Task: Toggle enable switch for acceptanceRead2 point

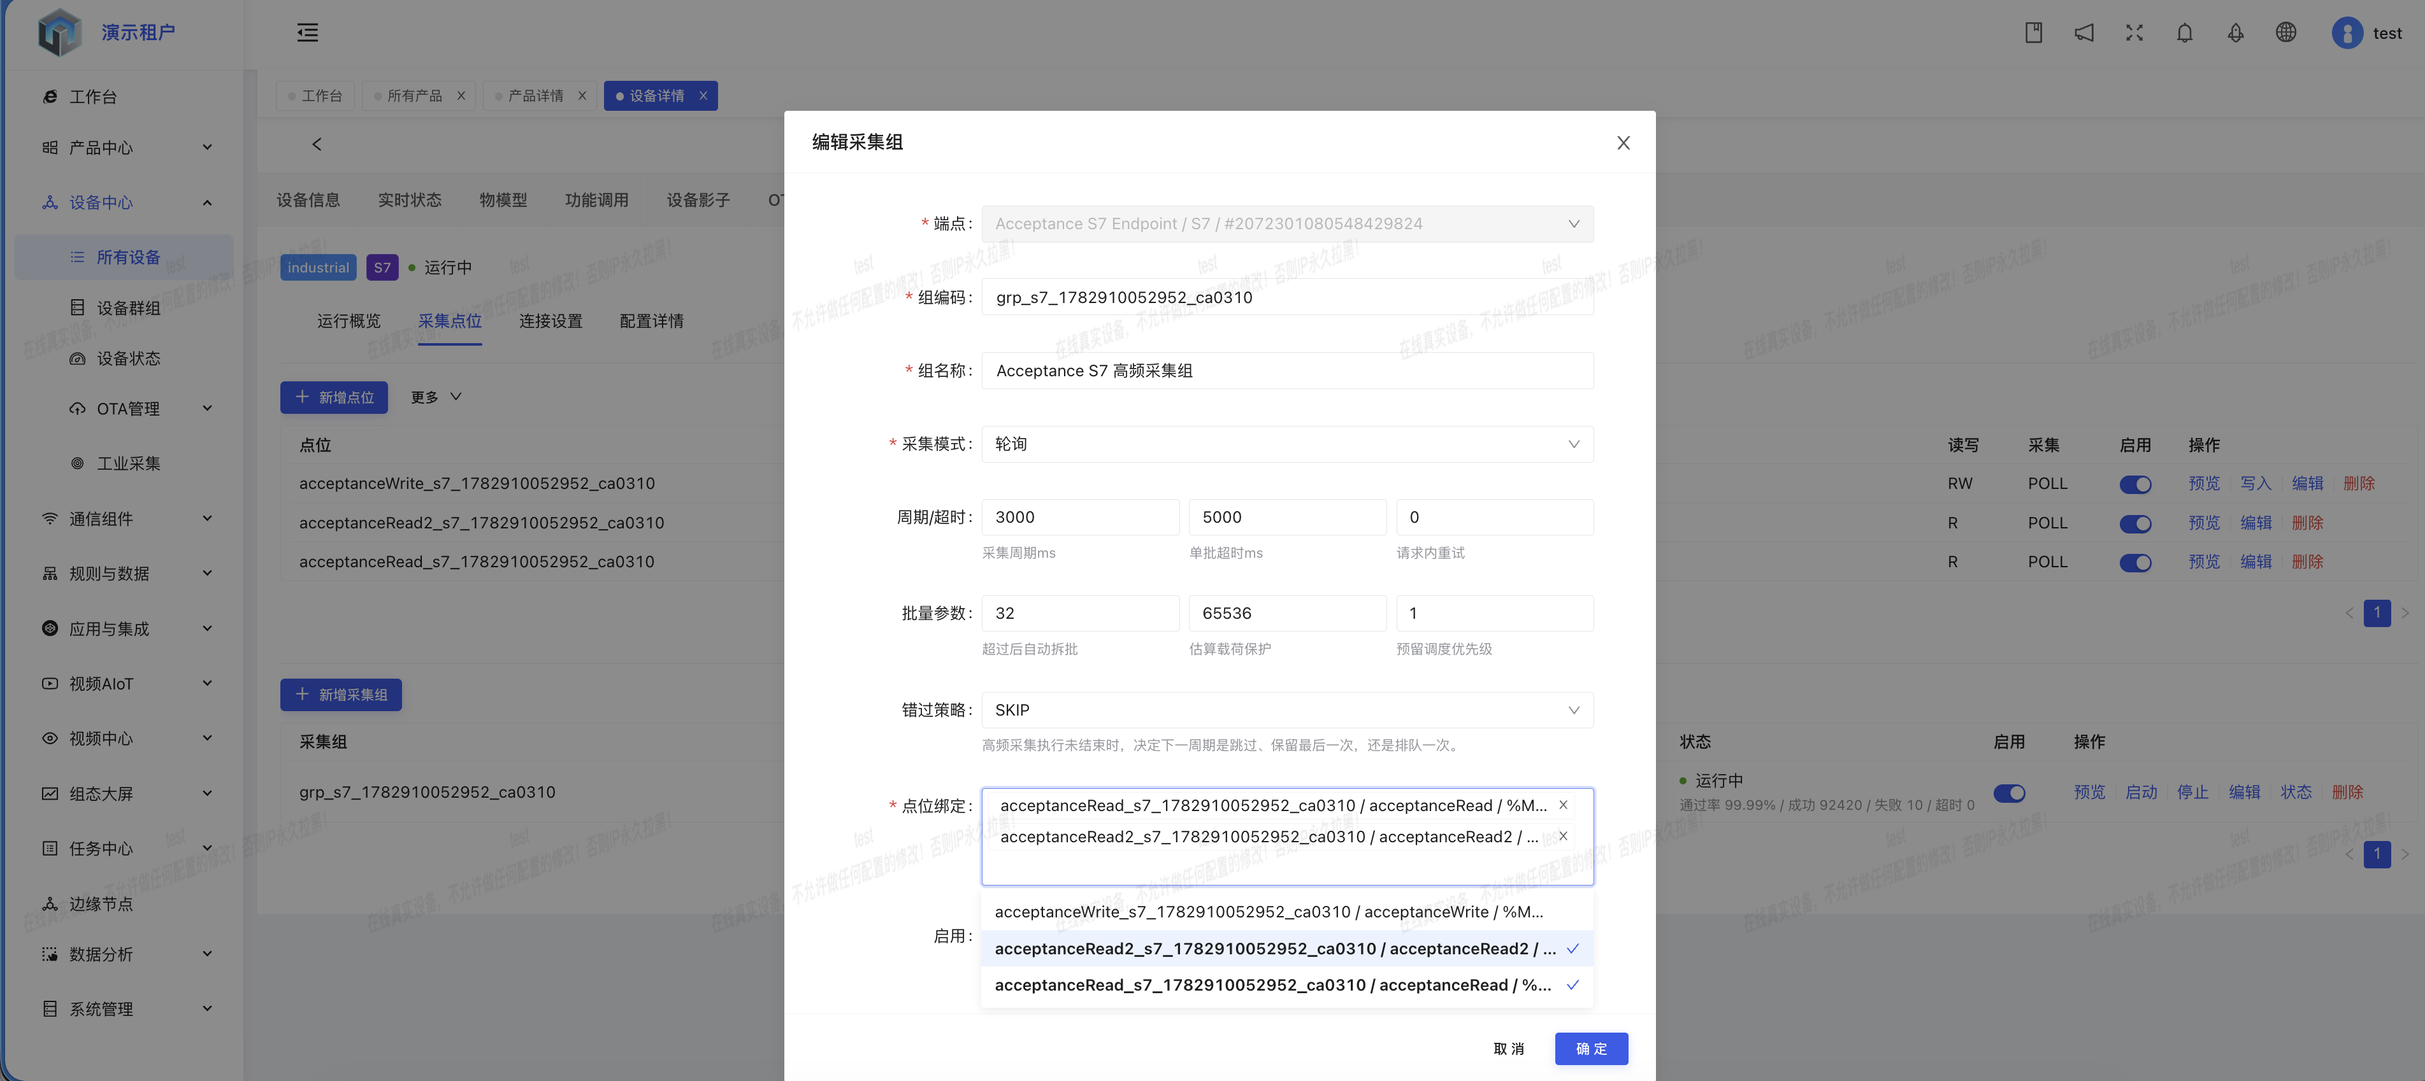Action: pyautogui.click(x=2135, y=524)
